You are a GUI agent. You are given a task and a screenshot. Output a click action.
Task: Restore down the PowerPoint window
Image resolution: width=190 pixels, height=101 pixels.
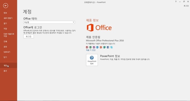pyautogui.click(x=184, y=2)
